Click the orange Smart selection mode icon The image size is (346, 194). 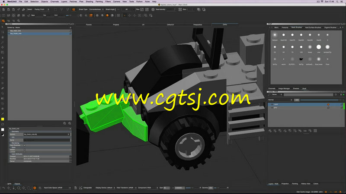(74, 9)
